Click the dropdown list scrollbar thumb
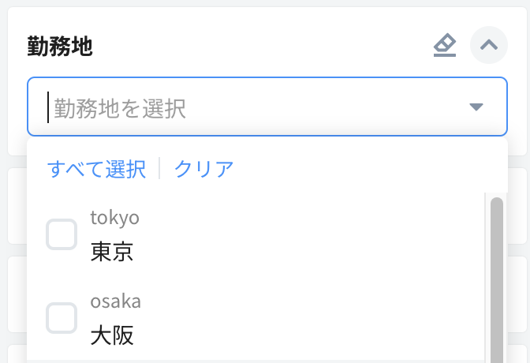Viewport: 530px width, 363px height. pos(496,276)
